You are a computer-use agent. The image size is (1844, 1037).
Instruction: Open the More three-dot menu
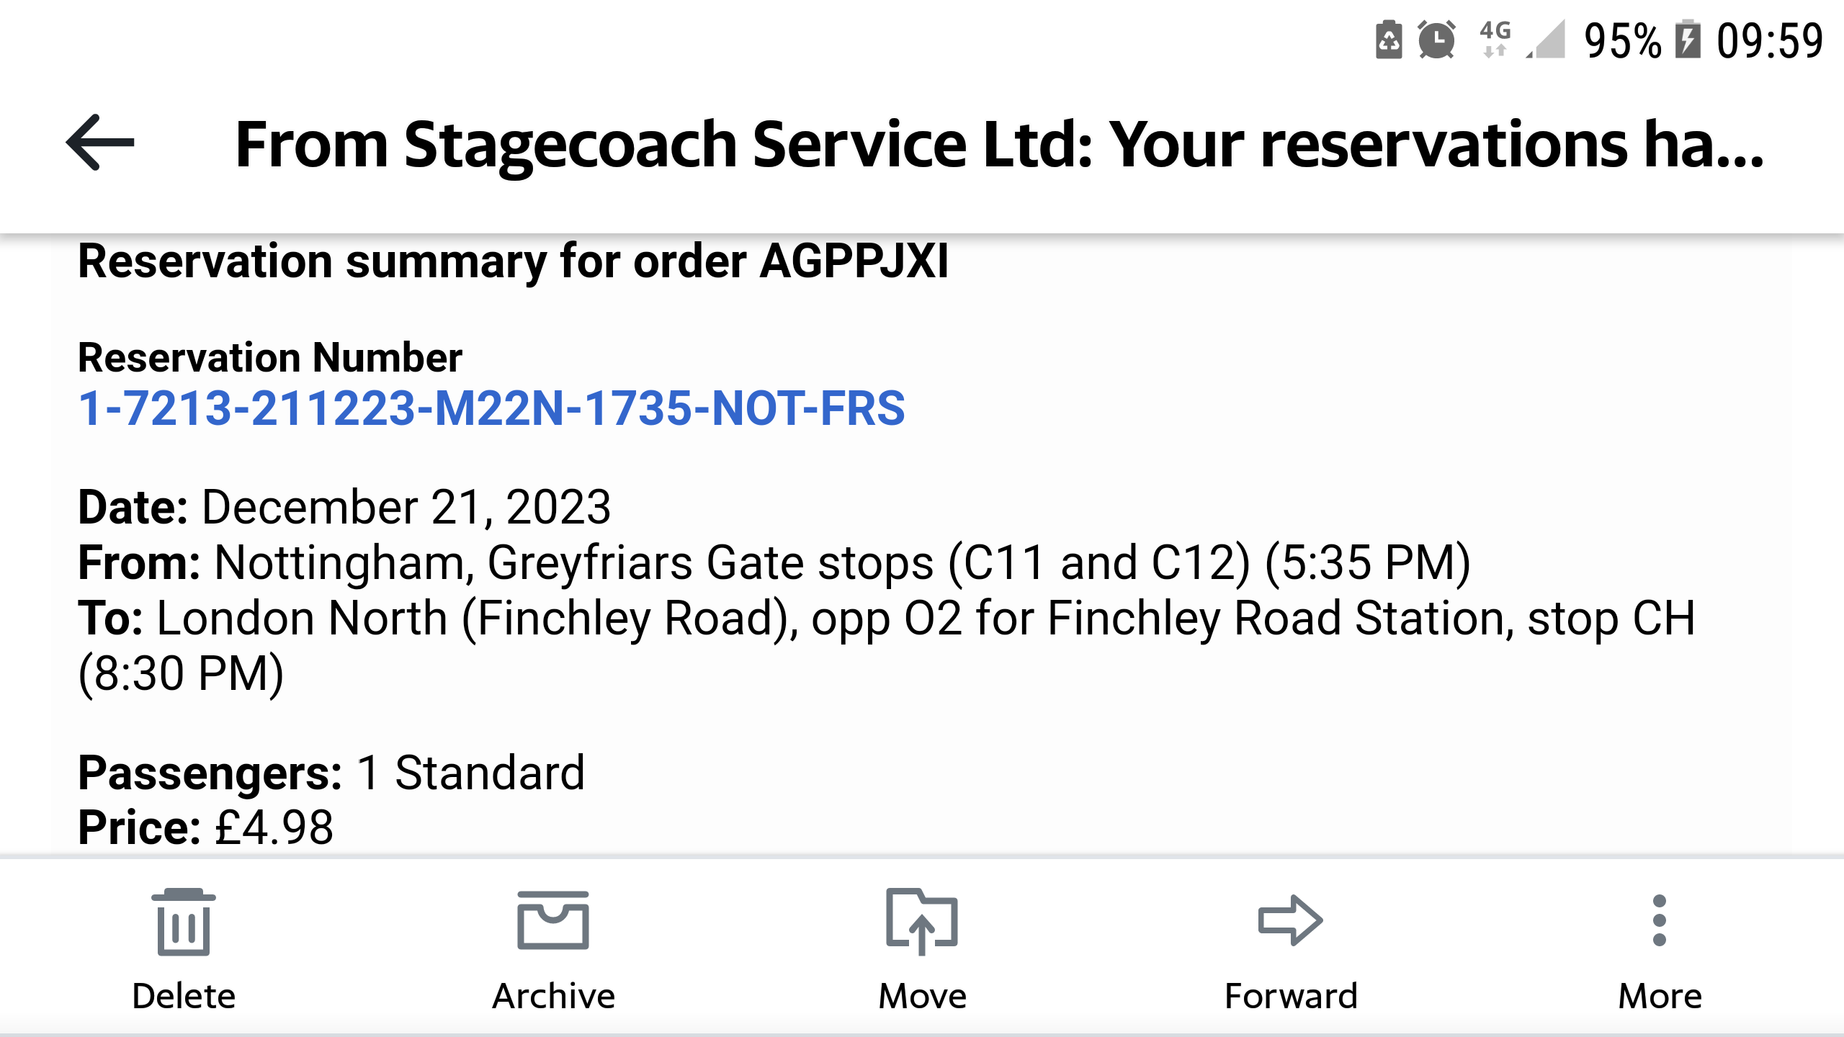(x=1660, y=920)
